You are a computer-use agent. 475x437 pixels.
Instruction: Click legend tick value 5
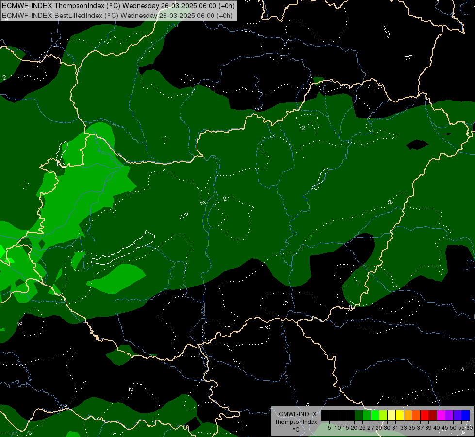pyautogui.click(x=329, y=428)
